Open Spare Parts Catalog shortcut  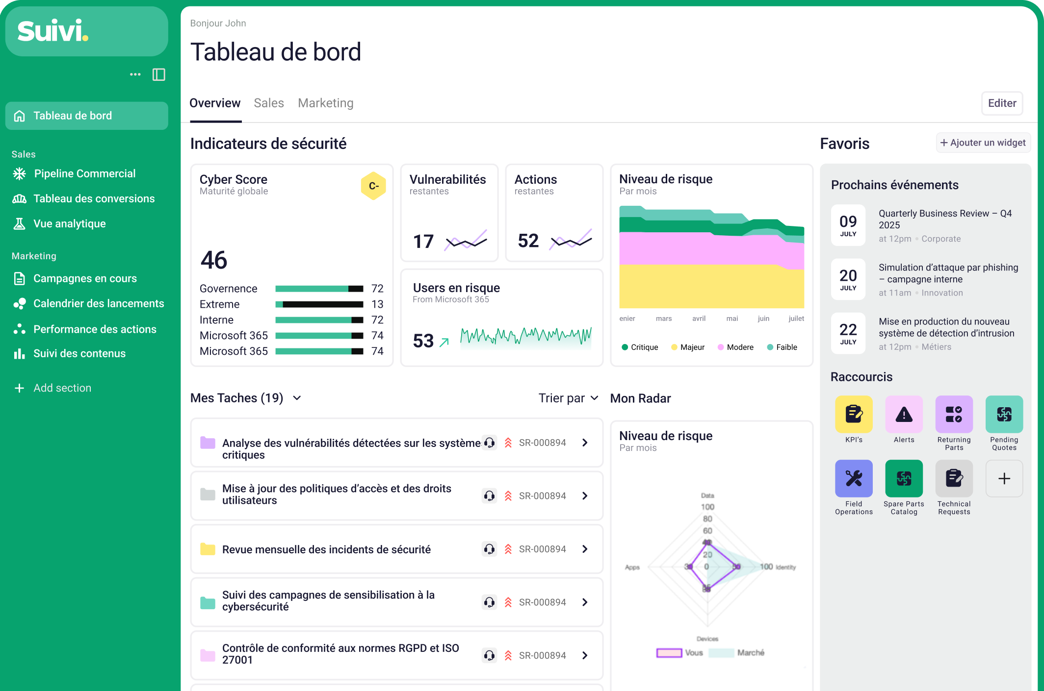pyautogui.click(x=904, y=478)
